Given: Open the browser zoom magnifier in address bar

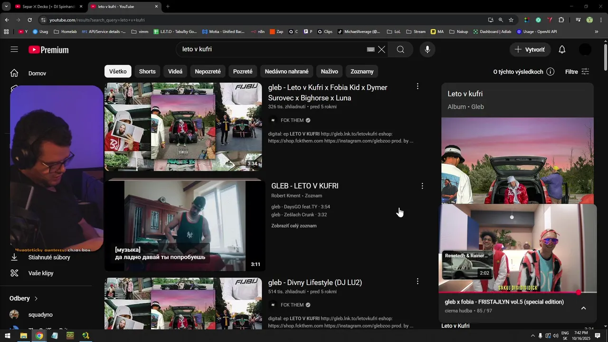Looking at the screenshot, I should coord(501,20).
